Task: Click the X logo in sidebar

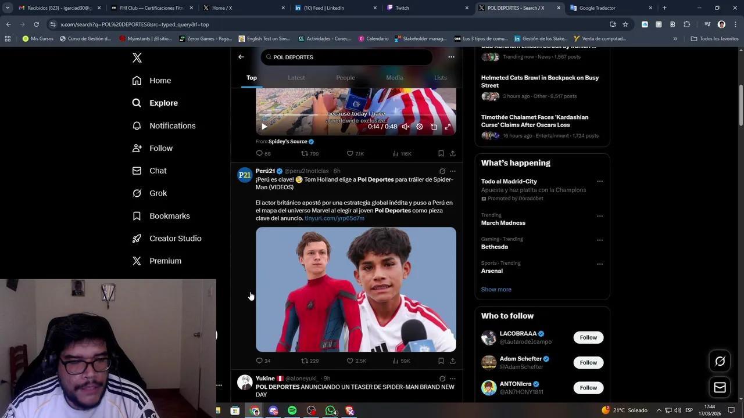Action: click(x=137, y=57)
